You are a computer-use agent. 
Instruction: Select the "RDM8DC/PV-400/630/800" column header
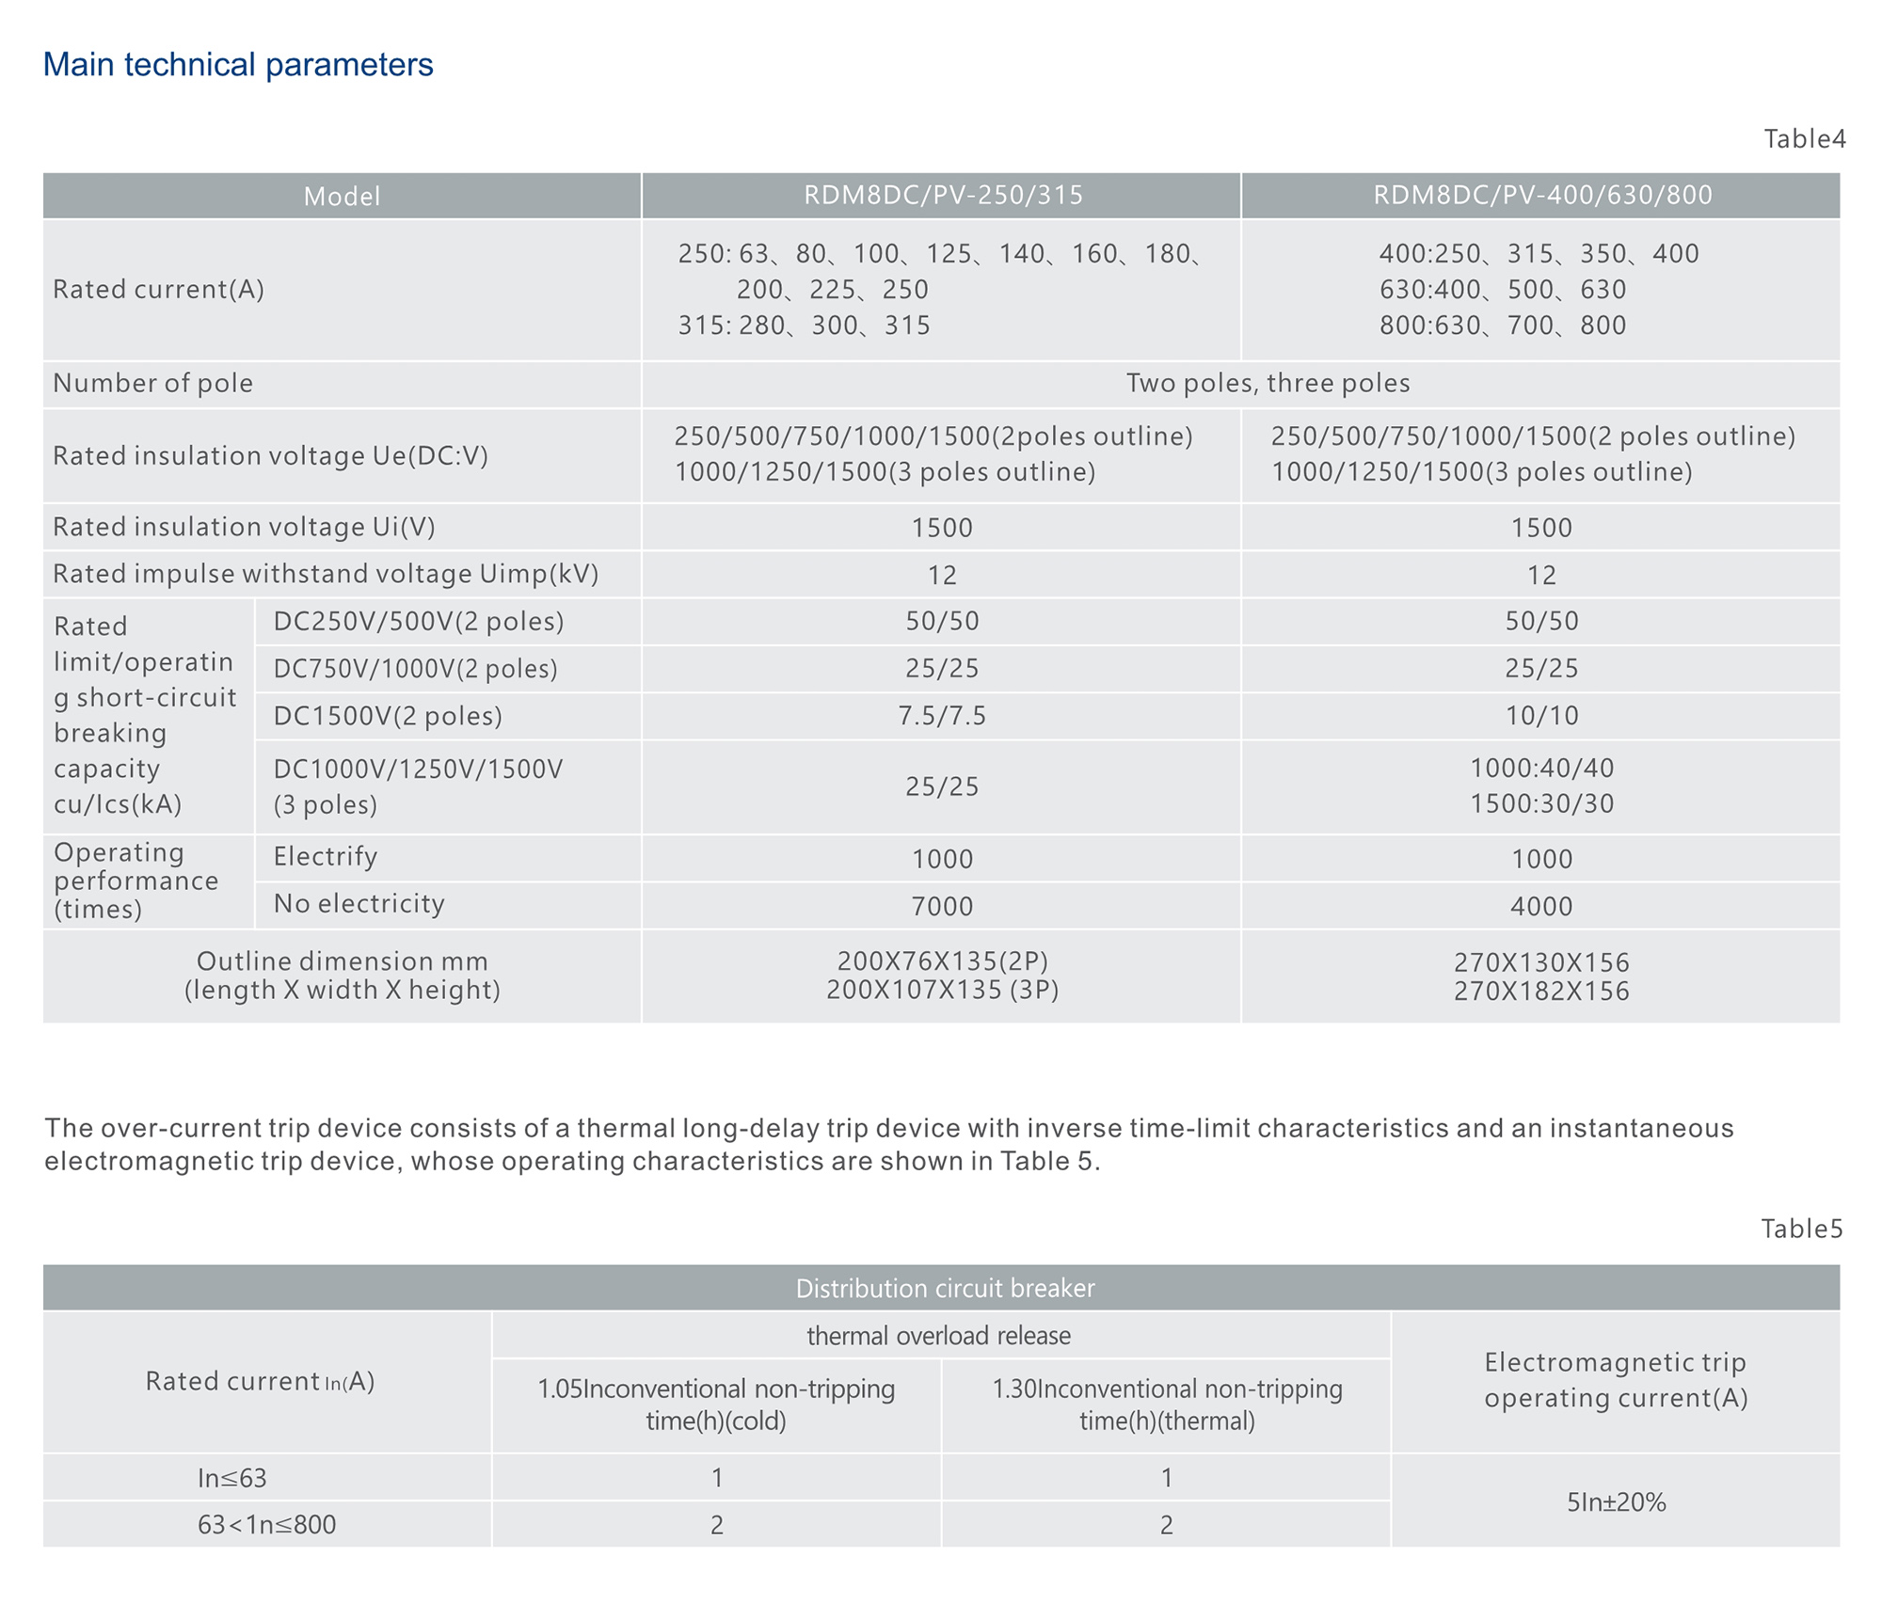coord(1542,195)
